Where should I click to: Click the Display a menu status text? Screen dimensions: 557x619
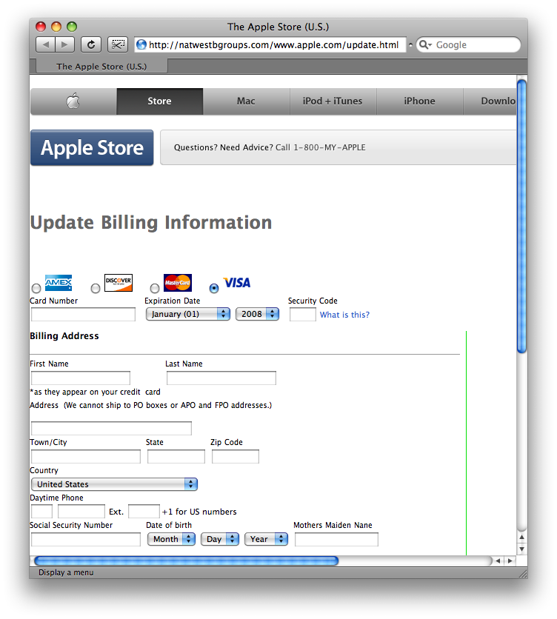[66, 573]
